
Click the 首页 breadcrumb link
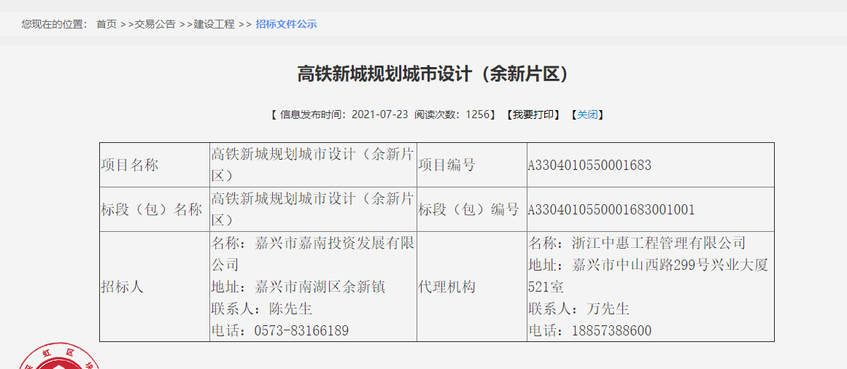107,24
